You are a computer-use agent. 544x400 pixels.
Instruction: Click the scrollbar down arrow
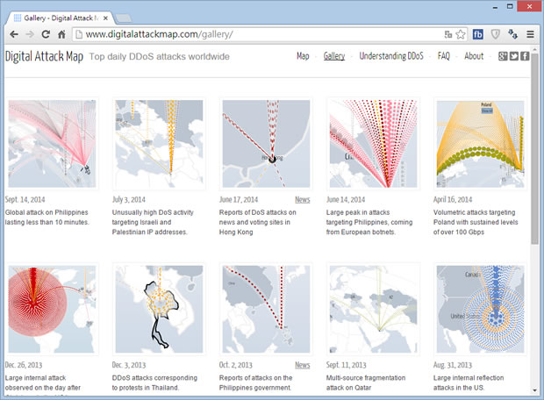[534, 391]
